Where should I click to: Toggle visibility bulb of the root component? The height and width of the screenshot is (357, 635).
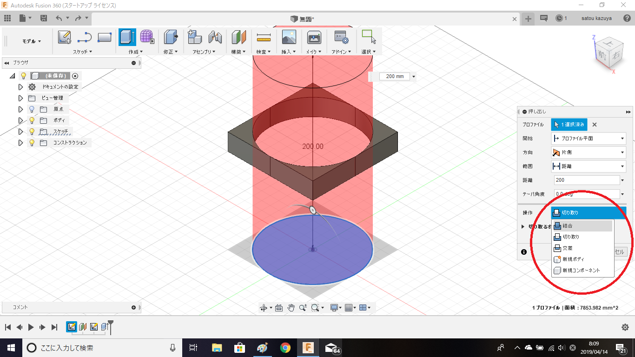pos(24,76)
